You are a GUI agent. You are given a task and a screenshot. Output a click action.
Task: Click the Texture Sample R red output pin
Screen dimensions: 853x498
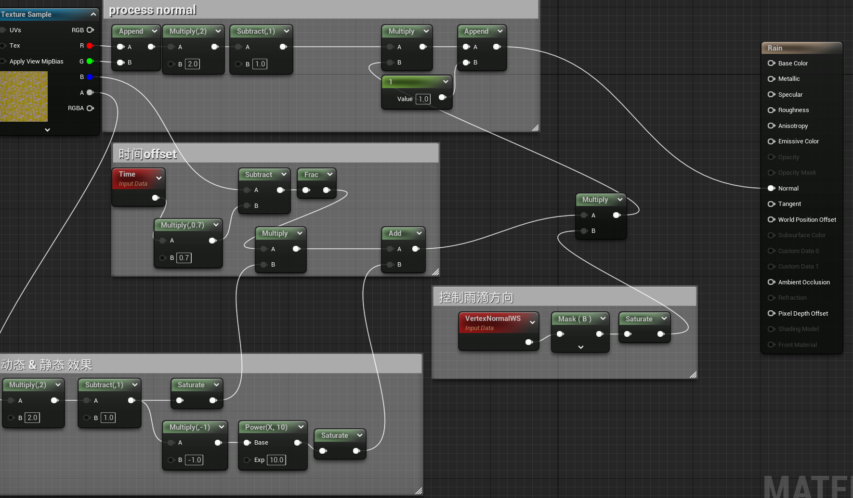point(90,46)
